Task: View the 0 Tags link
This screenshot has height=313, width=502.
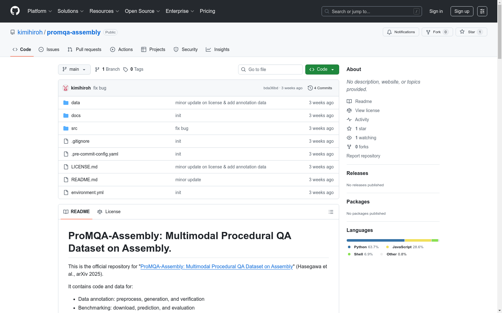Action: [133, 69]
